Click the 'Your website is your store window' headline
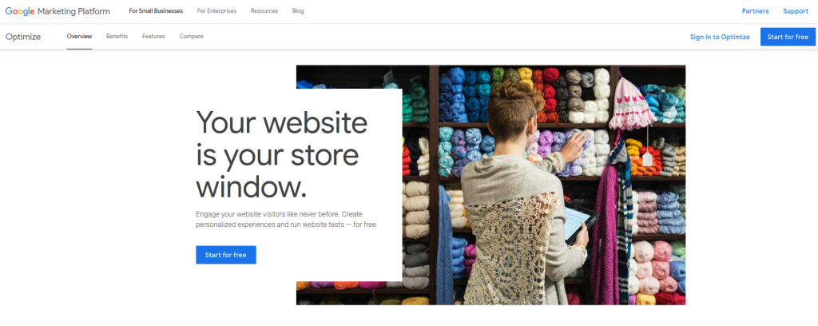This screenshot has height=326, width=818. tap(282, 154)
